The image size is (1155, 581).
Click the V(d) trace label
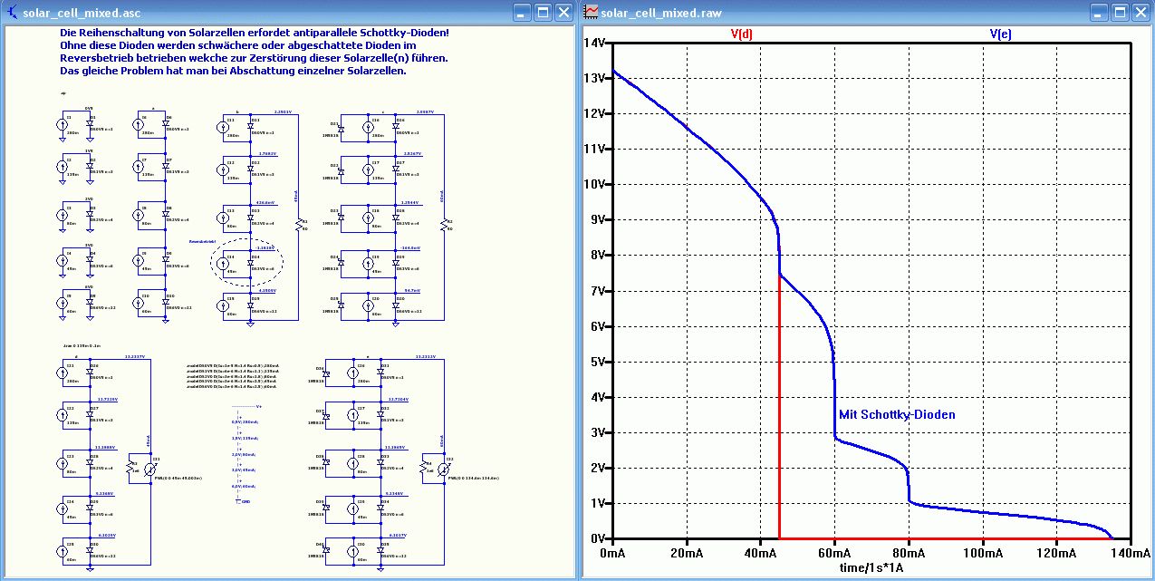click(x=742, y=34)
